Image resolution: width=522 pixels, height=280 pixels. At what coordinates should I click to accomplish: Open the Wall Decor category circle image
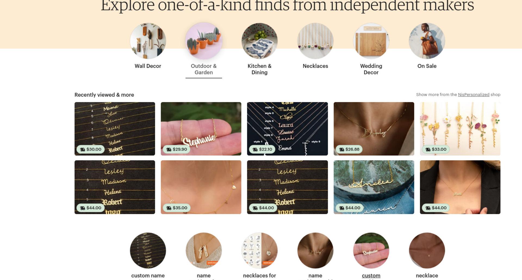[x=148, y=41]
